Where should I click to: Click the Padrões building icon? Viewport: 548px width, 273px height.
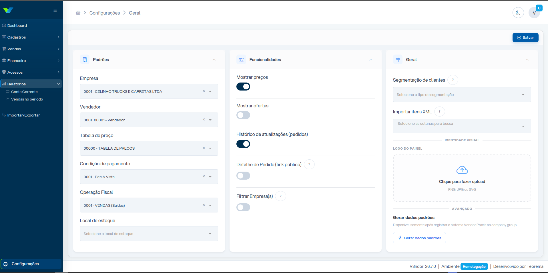(x=85, y=60)
